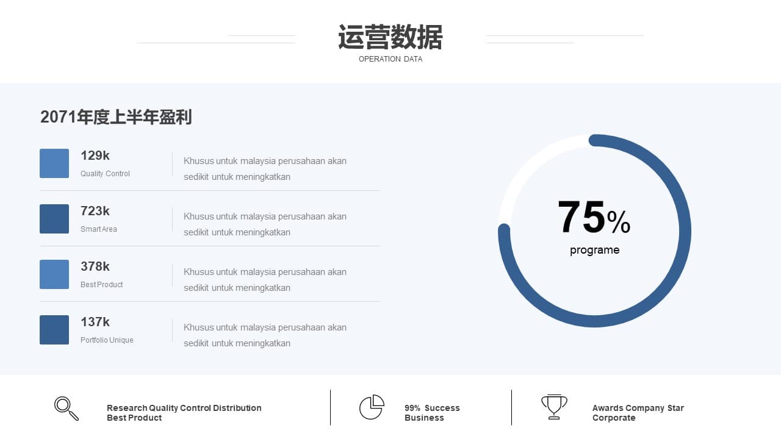Screen dimensions: 781x439
Task: Select the dark blue square beside 137k
Action: [54, 330]
